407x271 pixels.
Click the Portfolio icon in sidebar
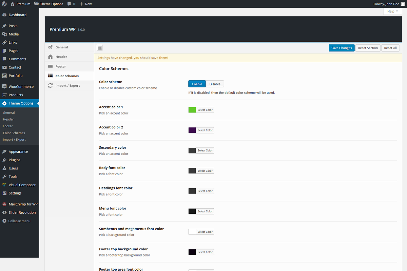coord(4,76)
